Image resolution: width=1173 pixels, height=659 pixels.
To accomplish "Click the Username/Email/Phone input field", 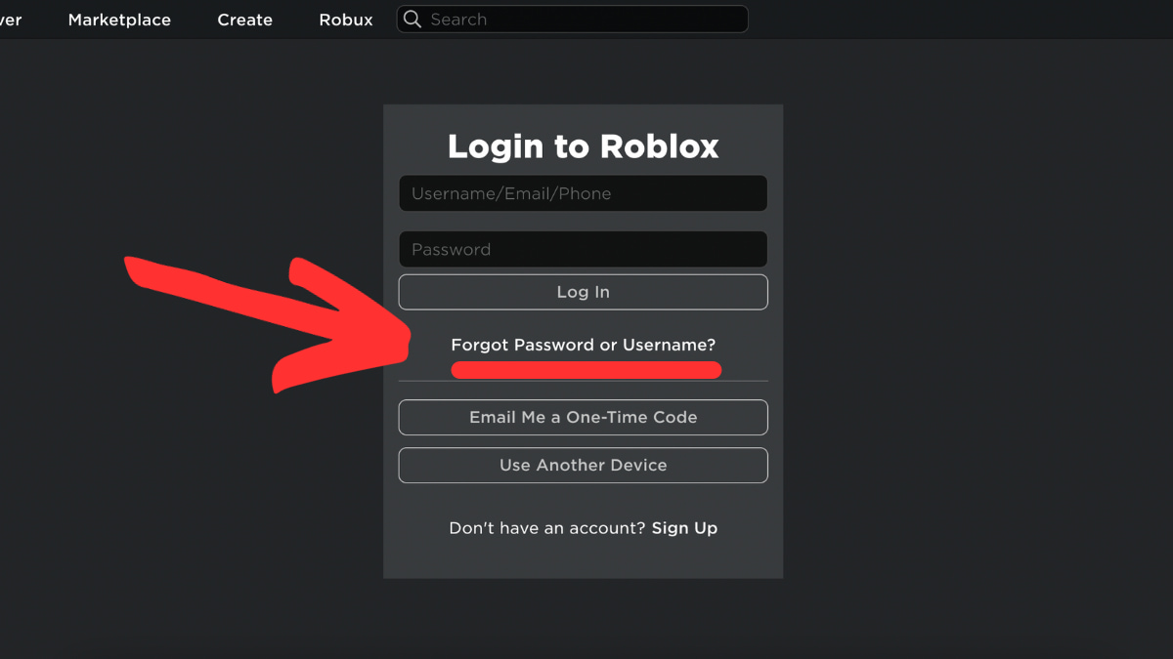I will [583, 192].
